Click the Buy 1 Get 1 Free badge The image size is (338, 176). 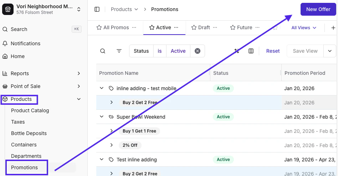point(139,131)
